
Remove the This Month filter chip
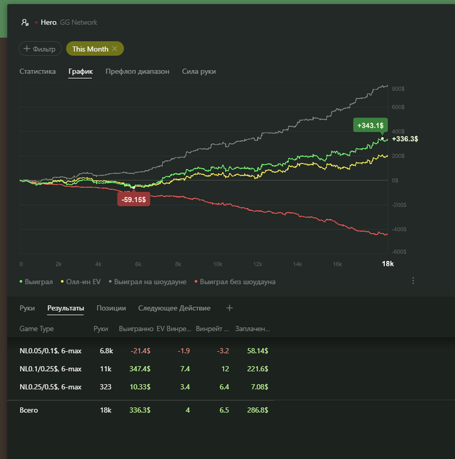click(115, 49)
